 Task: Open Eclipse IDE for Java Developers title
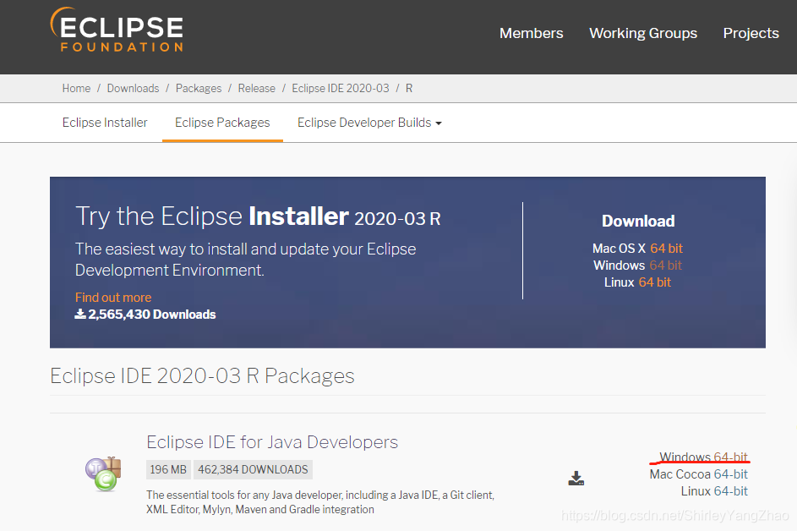point(272,442)
